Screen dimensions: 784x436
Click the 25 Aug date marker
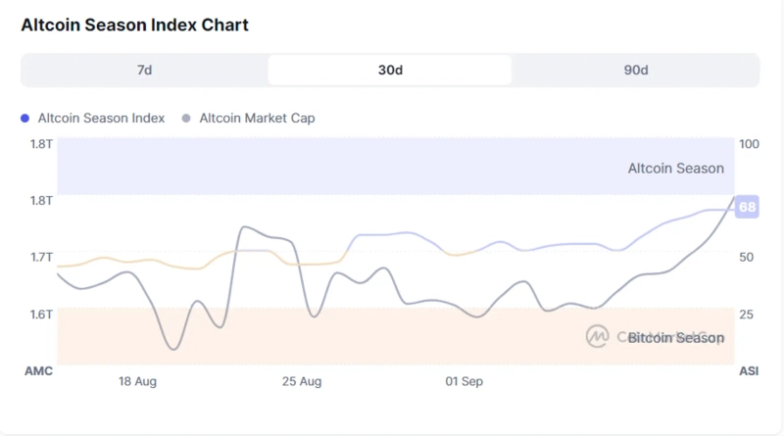pos(302,380)
